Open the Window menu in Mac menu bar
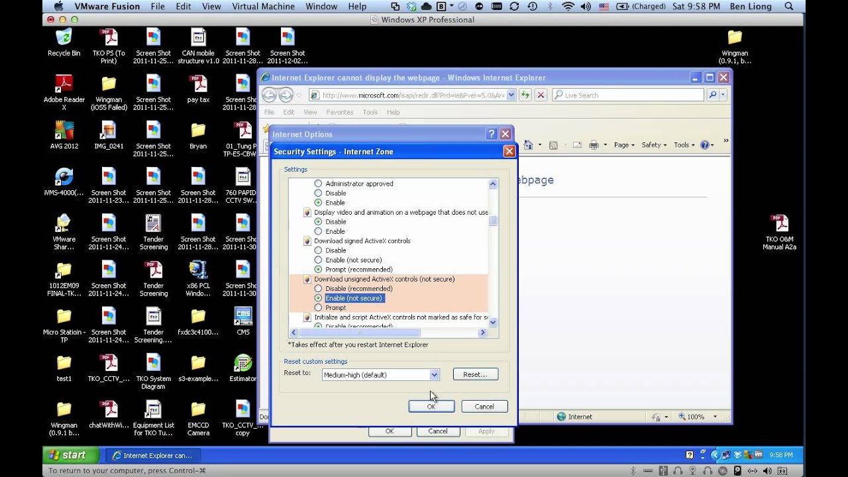This screenshot has width=848, height=477. coord(321,7)
